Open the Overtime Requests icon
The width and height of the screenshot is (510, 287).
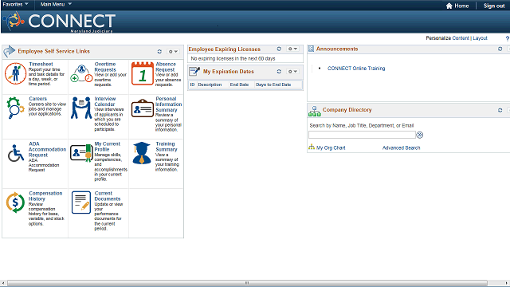pos(81,73)
